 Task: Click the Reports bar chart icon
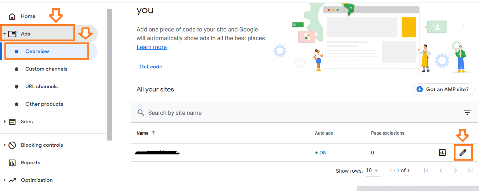pyautogui.click(x=12, y=163)
